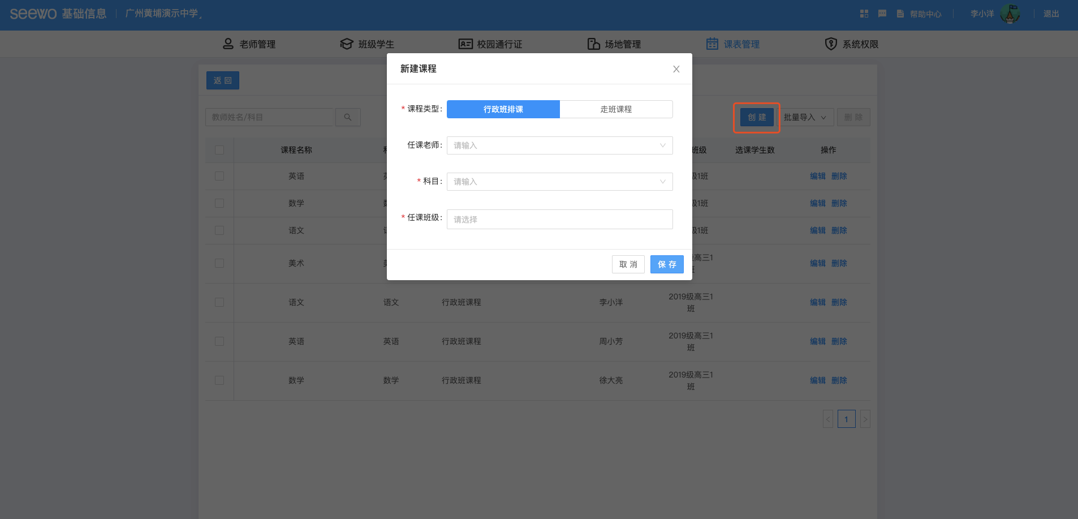Expand the 任课老师 dropdown

click(560, 145)
